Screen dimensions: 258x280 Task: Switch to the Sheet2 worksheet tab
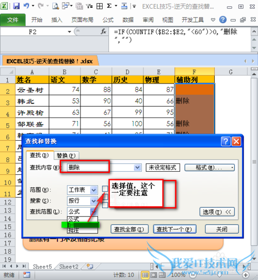[69, 267]
